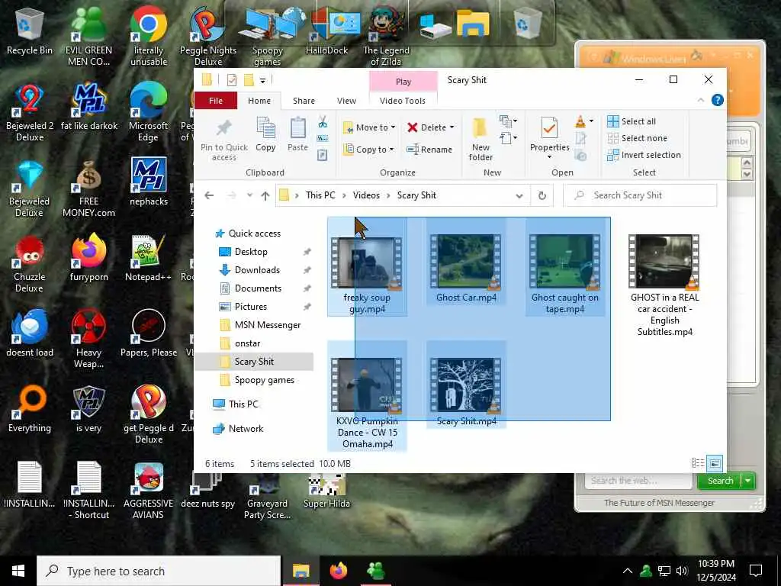Click Select none in ribbon
Viewport: 781px width, 586px height.
pyautogui.click(x=637, y=138)
